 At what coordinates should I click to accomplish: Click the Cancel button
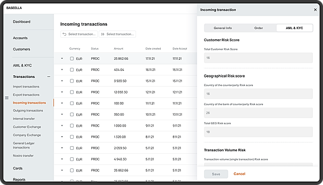coord(239,174)
